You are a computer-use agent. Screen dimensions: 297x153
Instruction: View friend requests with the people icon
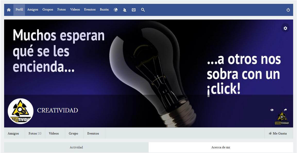(x=124, y=10)
